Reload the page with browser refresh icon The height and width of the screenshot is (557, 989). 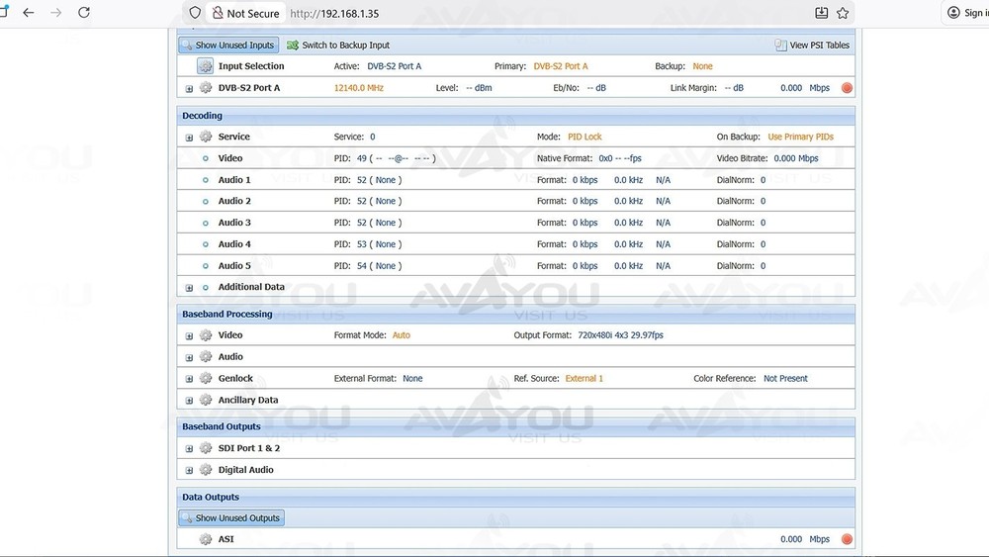point(84,13)
